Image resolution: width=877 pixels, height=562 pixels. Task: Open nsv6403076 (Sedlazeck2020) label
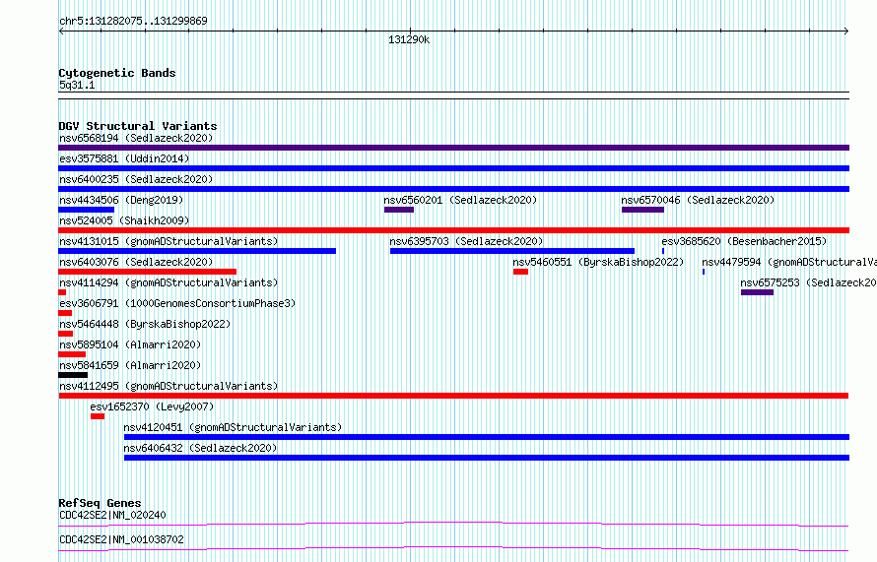coord(136,262)
